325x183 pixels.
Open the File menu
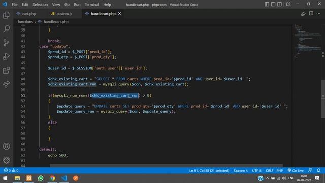pos(14,5)
